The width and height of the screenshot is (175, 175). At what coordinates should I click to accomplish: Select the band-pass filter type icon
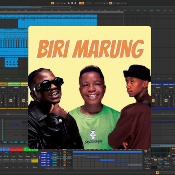[146, 153]
